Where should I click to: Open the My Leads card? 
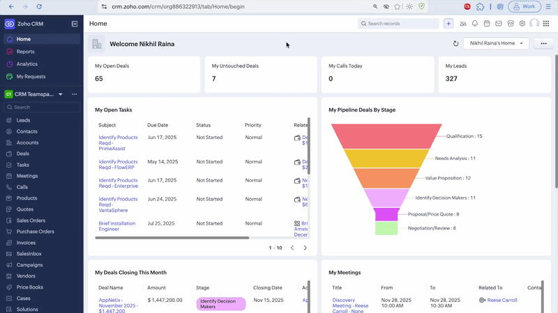[x=495, y=74]
